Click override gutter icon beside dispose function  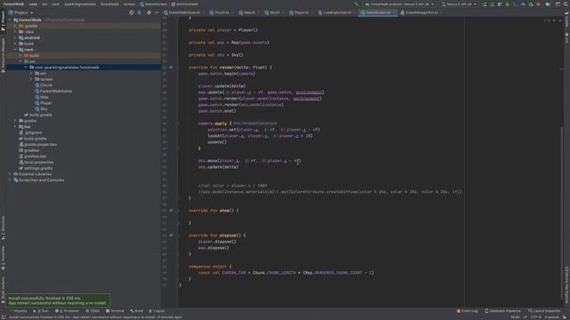171,235
